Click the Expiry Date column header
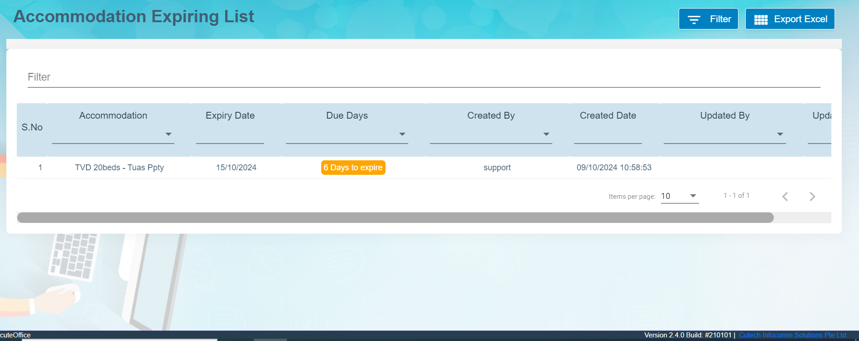859x341 pixels. (x=230, y=115)
